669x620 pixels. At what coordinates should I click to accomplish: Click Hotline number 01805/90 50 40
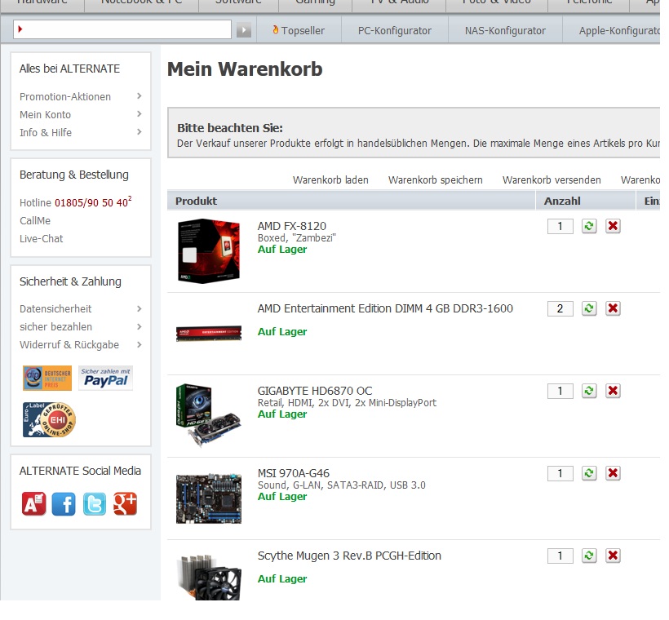pos(93,201)
